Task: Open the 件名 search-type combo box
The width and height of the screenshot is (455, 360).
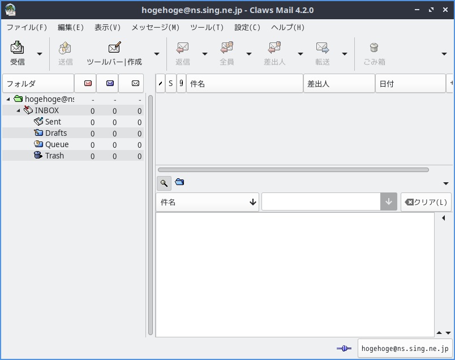Action: [x=207, y=202]
